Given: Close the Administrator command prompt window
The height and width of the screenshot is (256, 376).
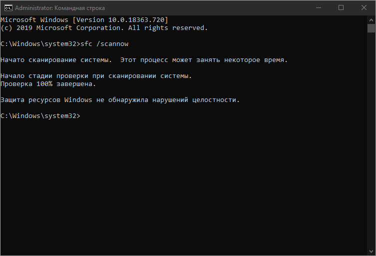Looking at the screenshot, I should pos(364,8).
